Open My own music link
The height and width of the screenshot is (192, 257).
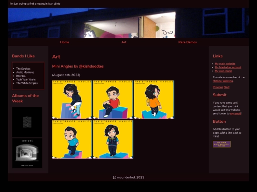coord(223,71)
